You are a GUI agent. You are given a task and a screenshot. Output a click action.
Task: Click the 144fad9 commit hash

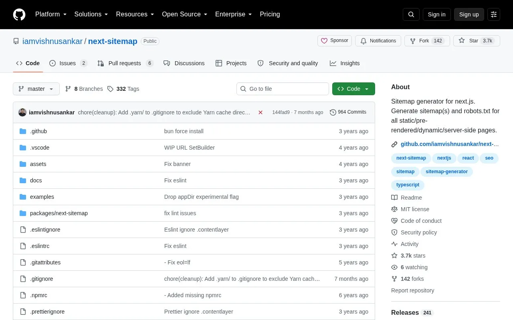(x=281, y=112)
